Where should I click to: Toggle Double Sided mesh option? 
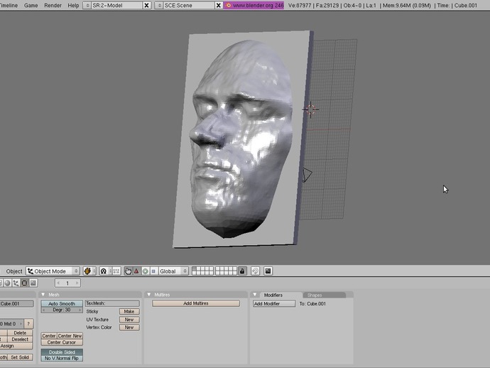tap(61, 352)
